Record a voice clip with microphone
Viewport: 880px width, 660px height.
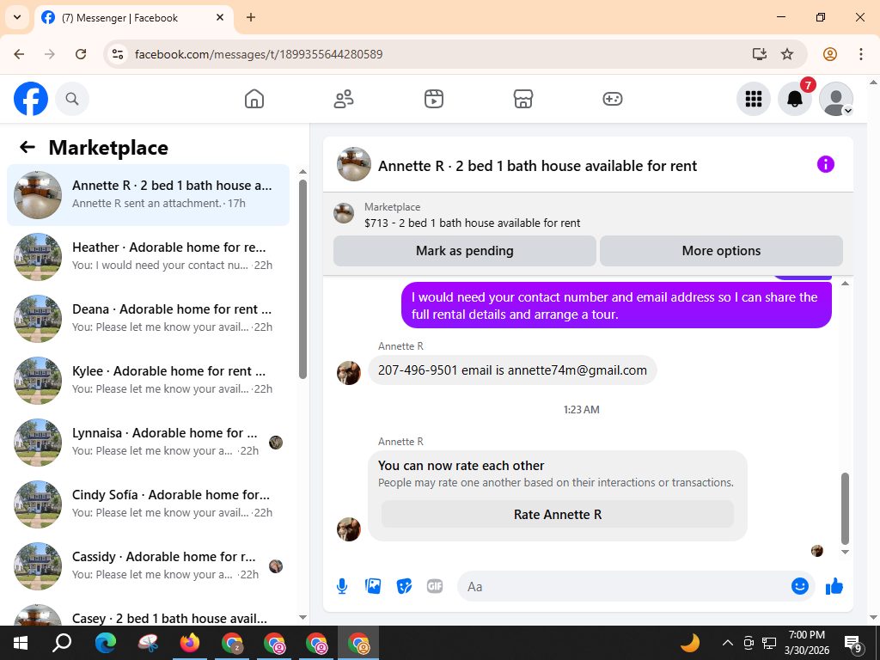tap(342, 586)
